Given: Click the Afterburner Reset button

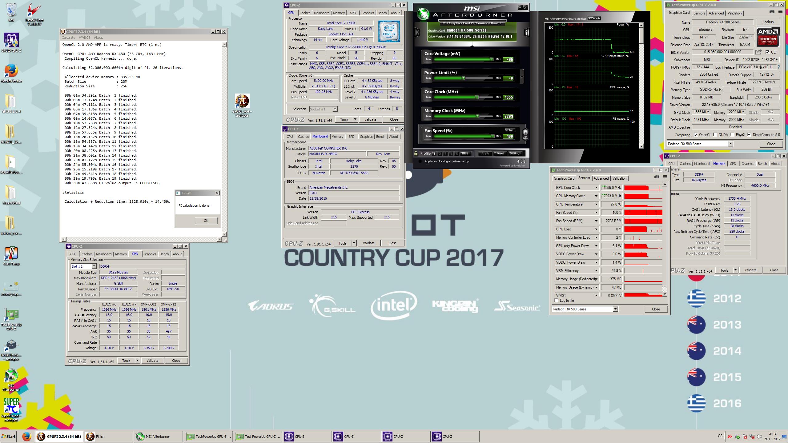Looking at the screenshot, I should pyautogui.click(x=500, y=153).
